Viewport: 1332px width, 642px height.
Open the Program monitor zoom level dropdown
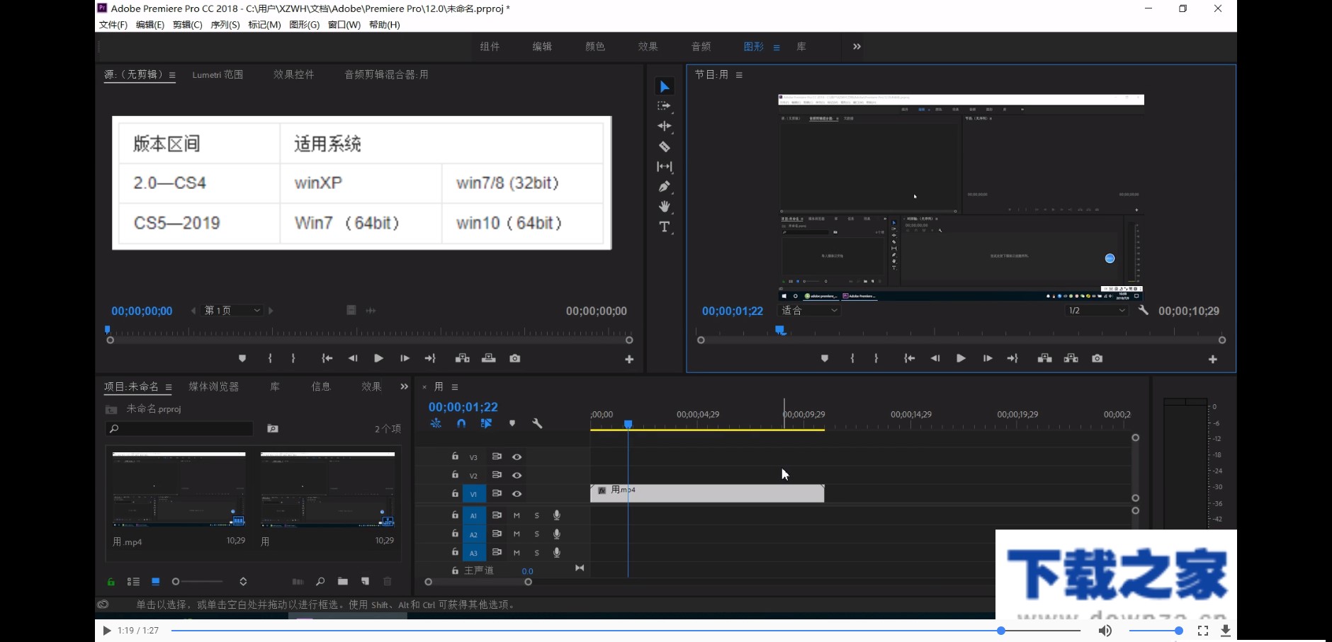(x=809, y=311)
